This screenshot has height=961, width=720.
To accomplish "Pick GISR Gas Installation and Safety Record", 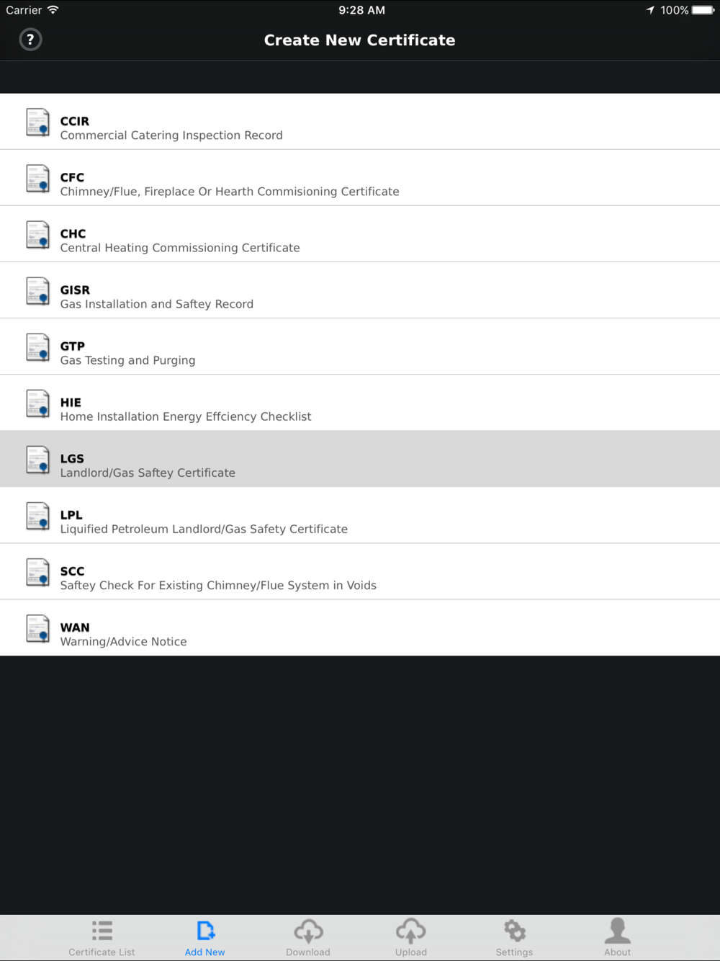I will tap(360, 290).
